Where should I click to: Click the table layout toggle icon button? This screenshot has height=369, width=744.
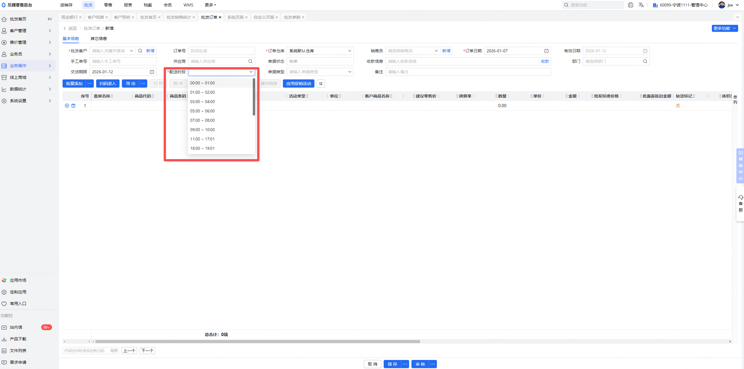point(321,83)
